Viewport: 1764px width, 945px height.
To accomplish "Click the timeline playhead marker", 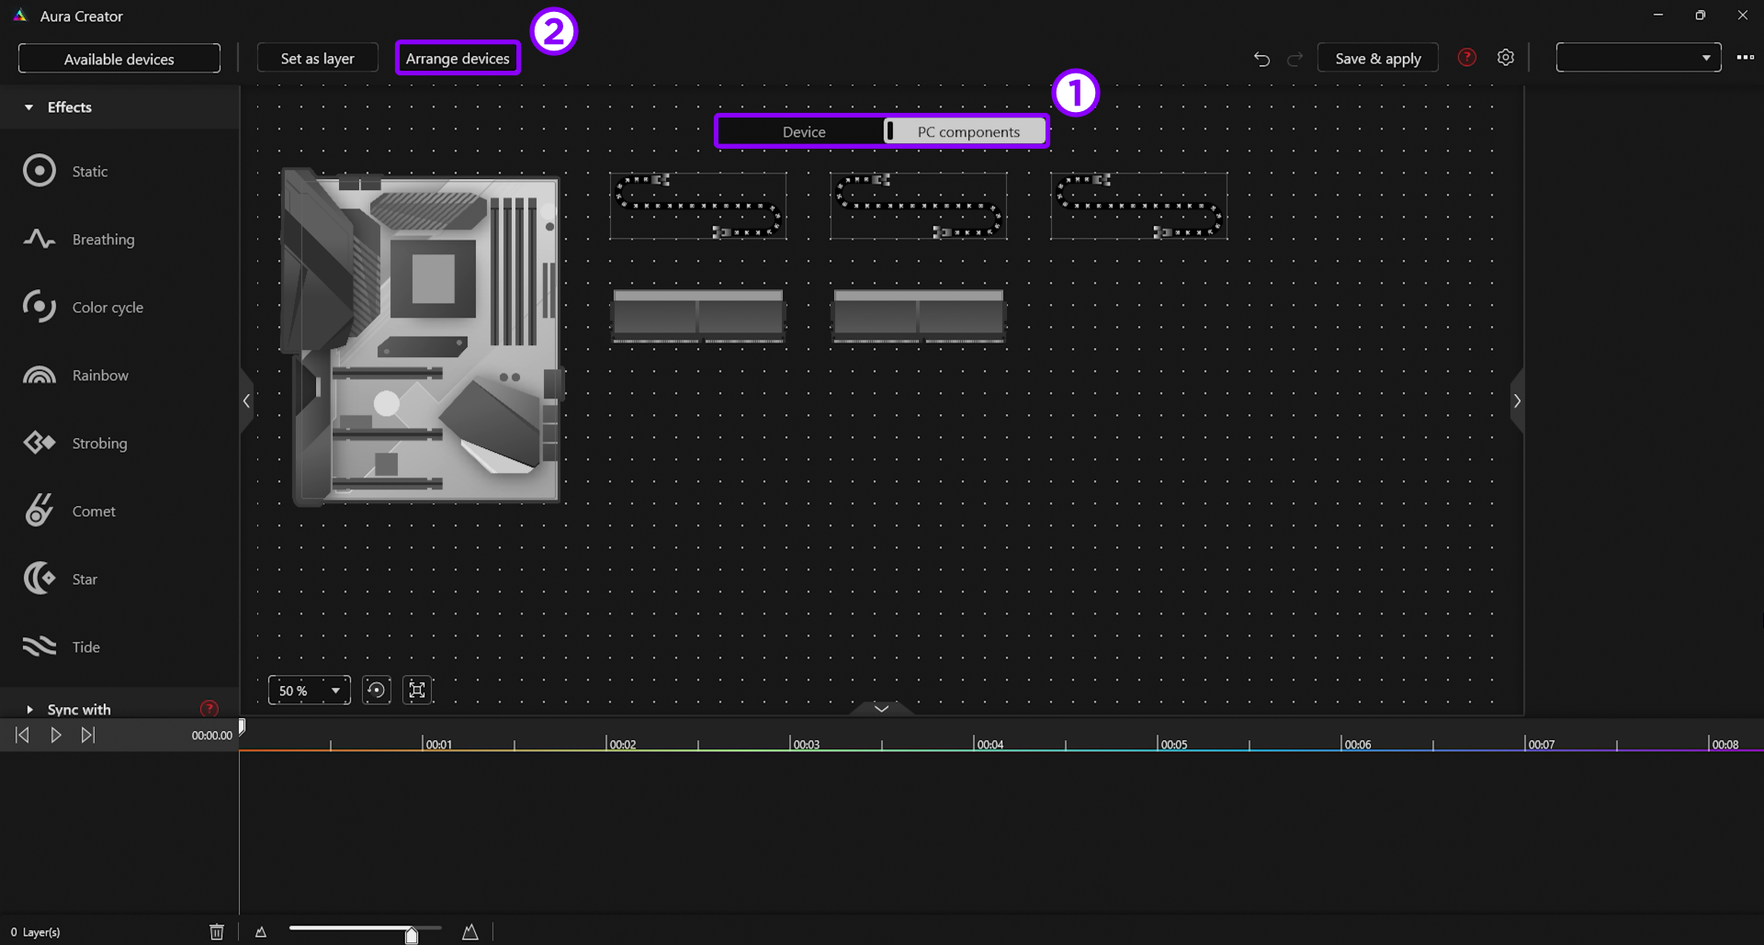I will click(242, 726).
